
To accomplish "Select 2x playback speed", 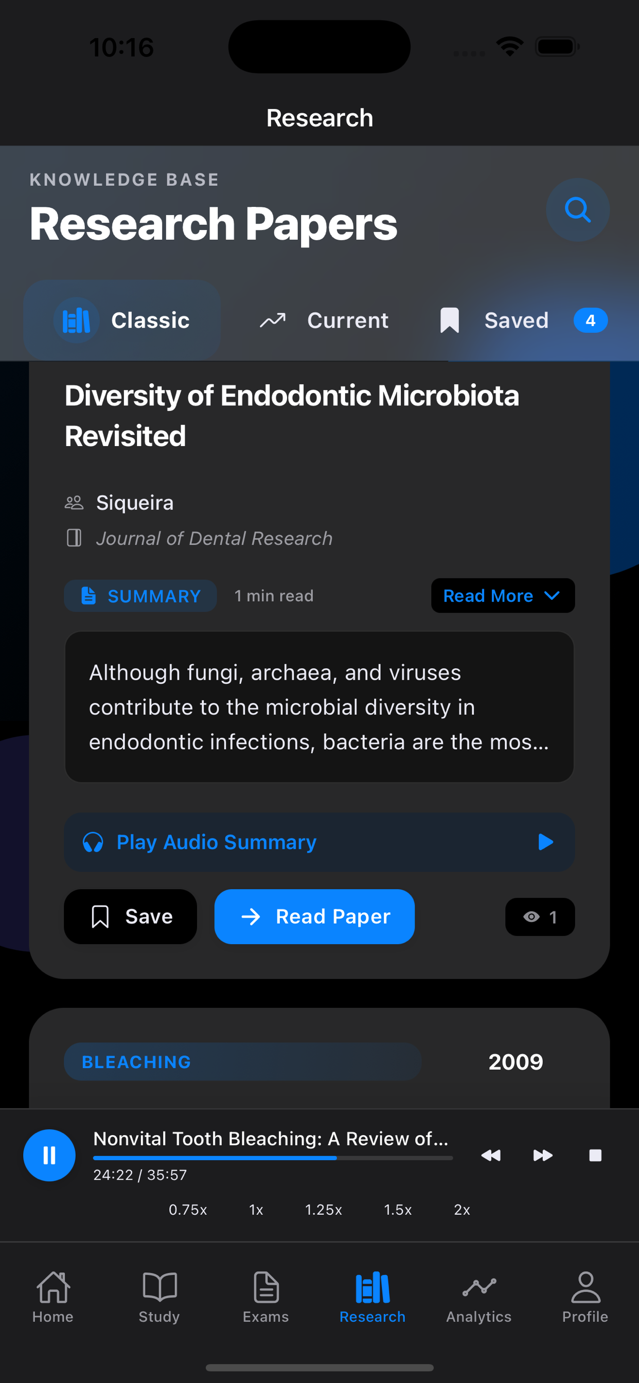I will click(x=462, y=1210).
